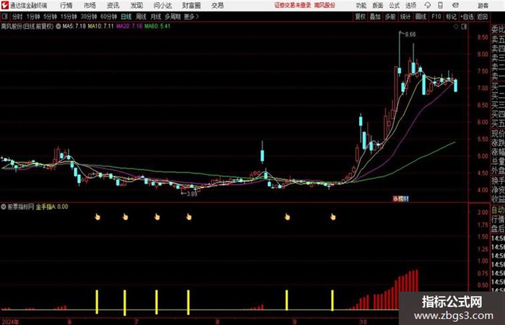Open the headset customer service icon
This screenshot has width=505, height=325.
(428, 5)
